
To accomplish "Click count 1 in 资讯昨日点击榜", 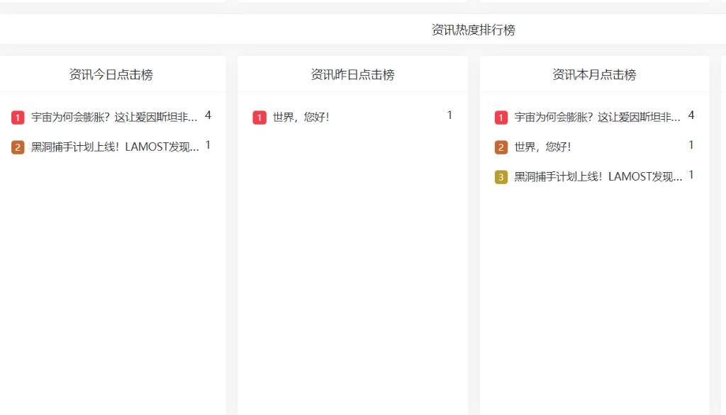I will tap(449, 115).
